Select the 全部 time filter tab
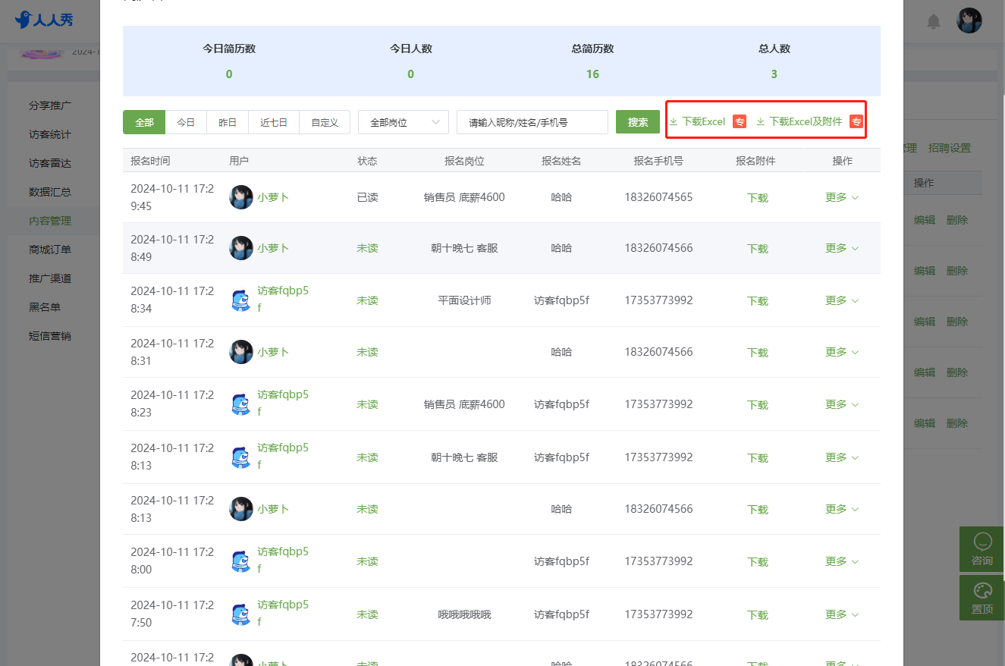This screenshot has height=666, width=1005. coord(144,122)
